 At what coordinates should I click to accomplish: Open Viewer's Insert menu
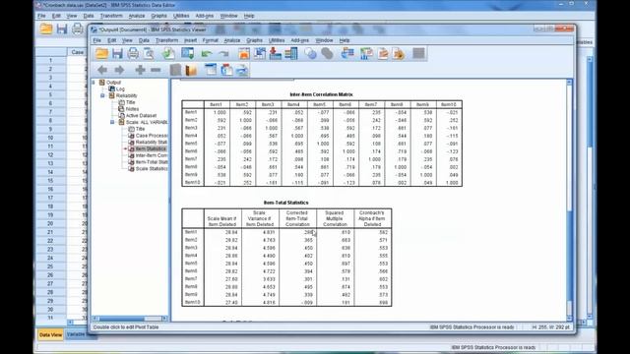(190, 40)
